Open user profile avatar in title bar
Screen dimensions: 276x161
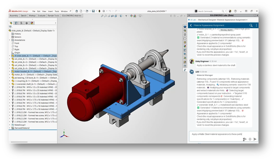pyautogui.click(x=230, y=11)
